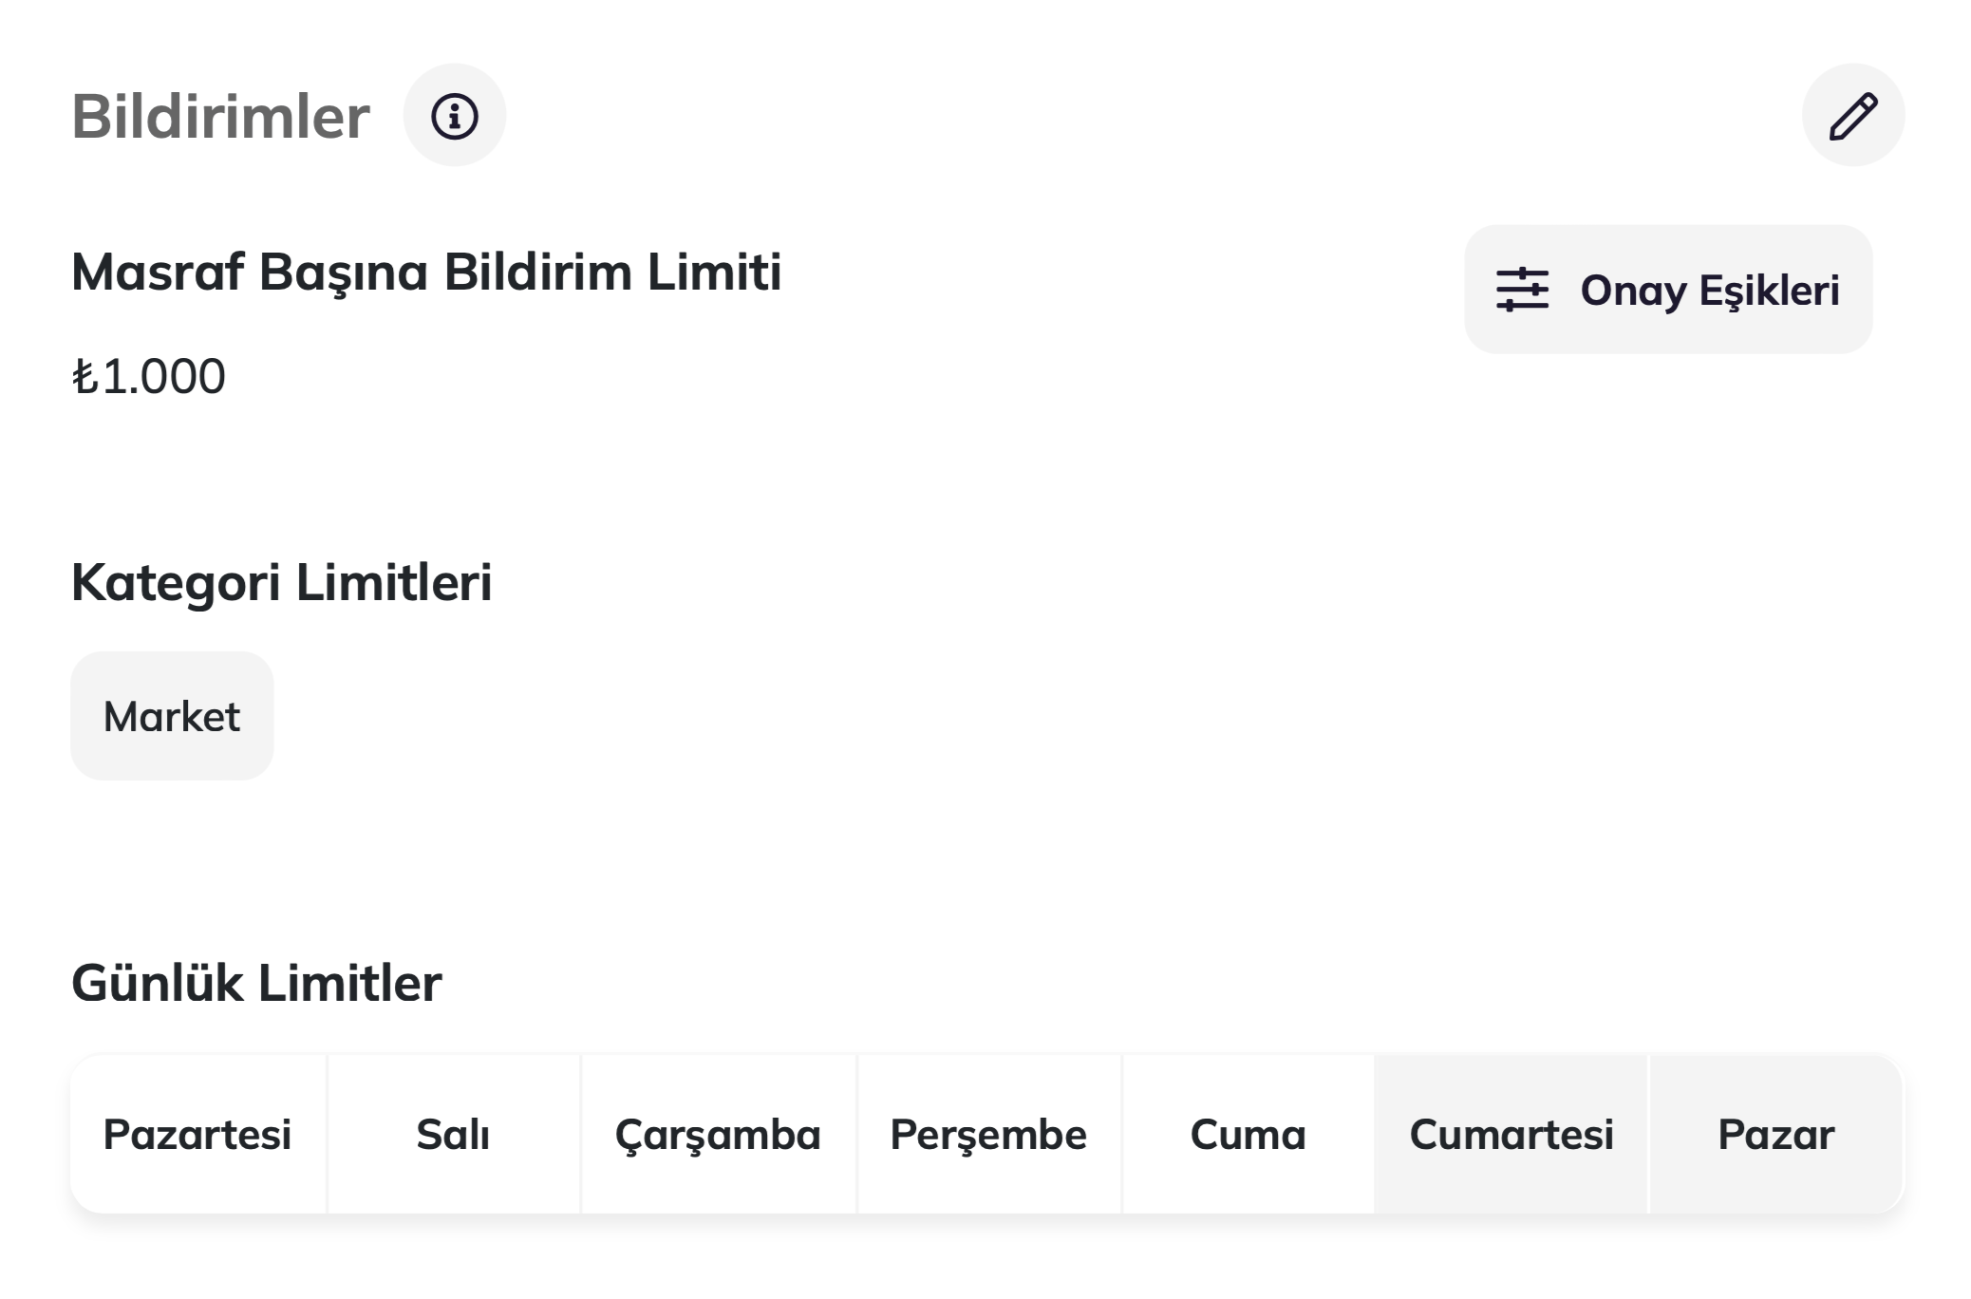Screen dimensions: 1971x1299
Task: Toggle the Cuma day option
Action: click(x=1248, y=1134)
